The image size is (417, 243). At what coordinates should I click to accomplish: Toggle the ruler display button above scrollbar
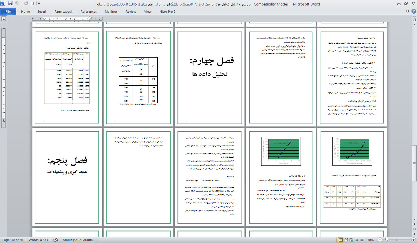coord(414,19)
